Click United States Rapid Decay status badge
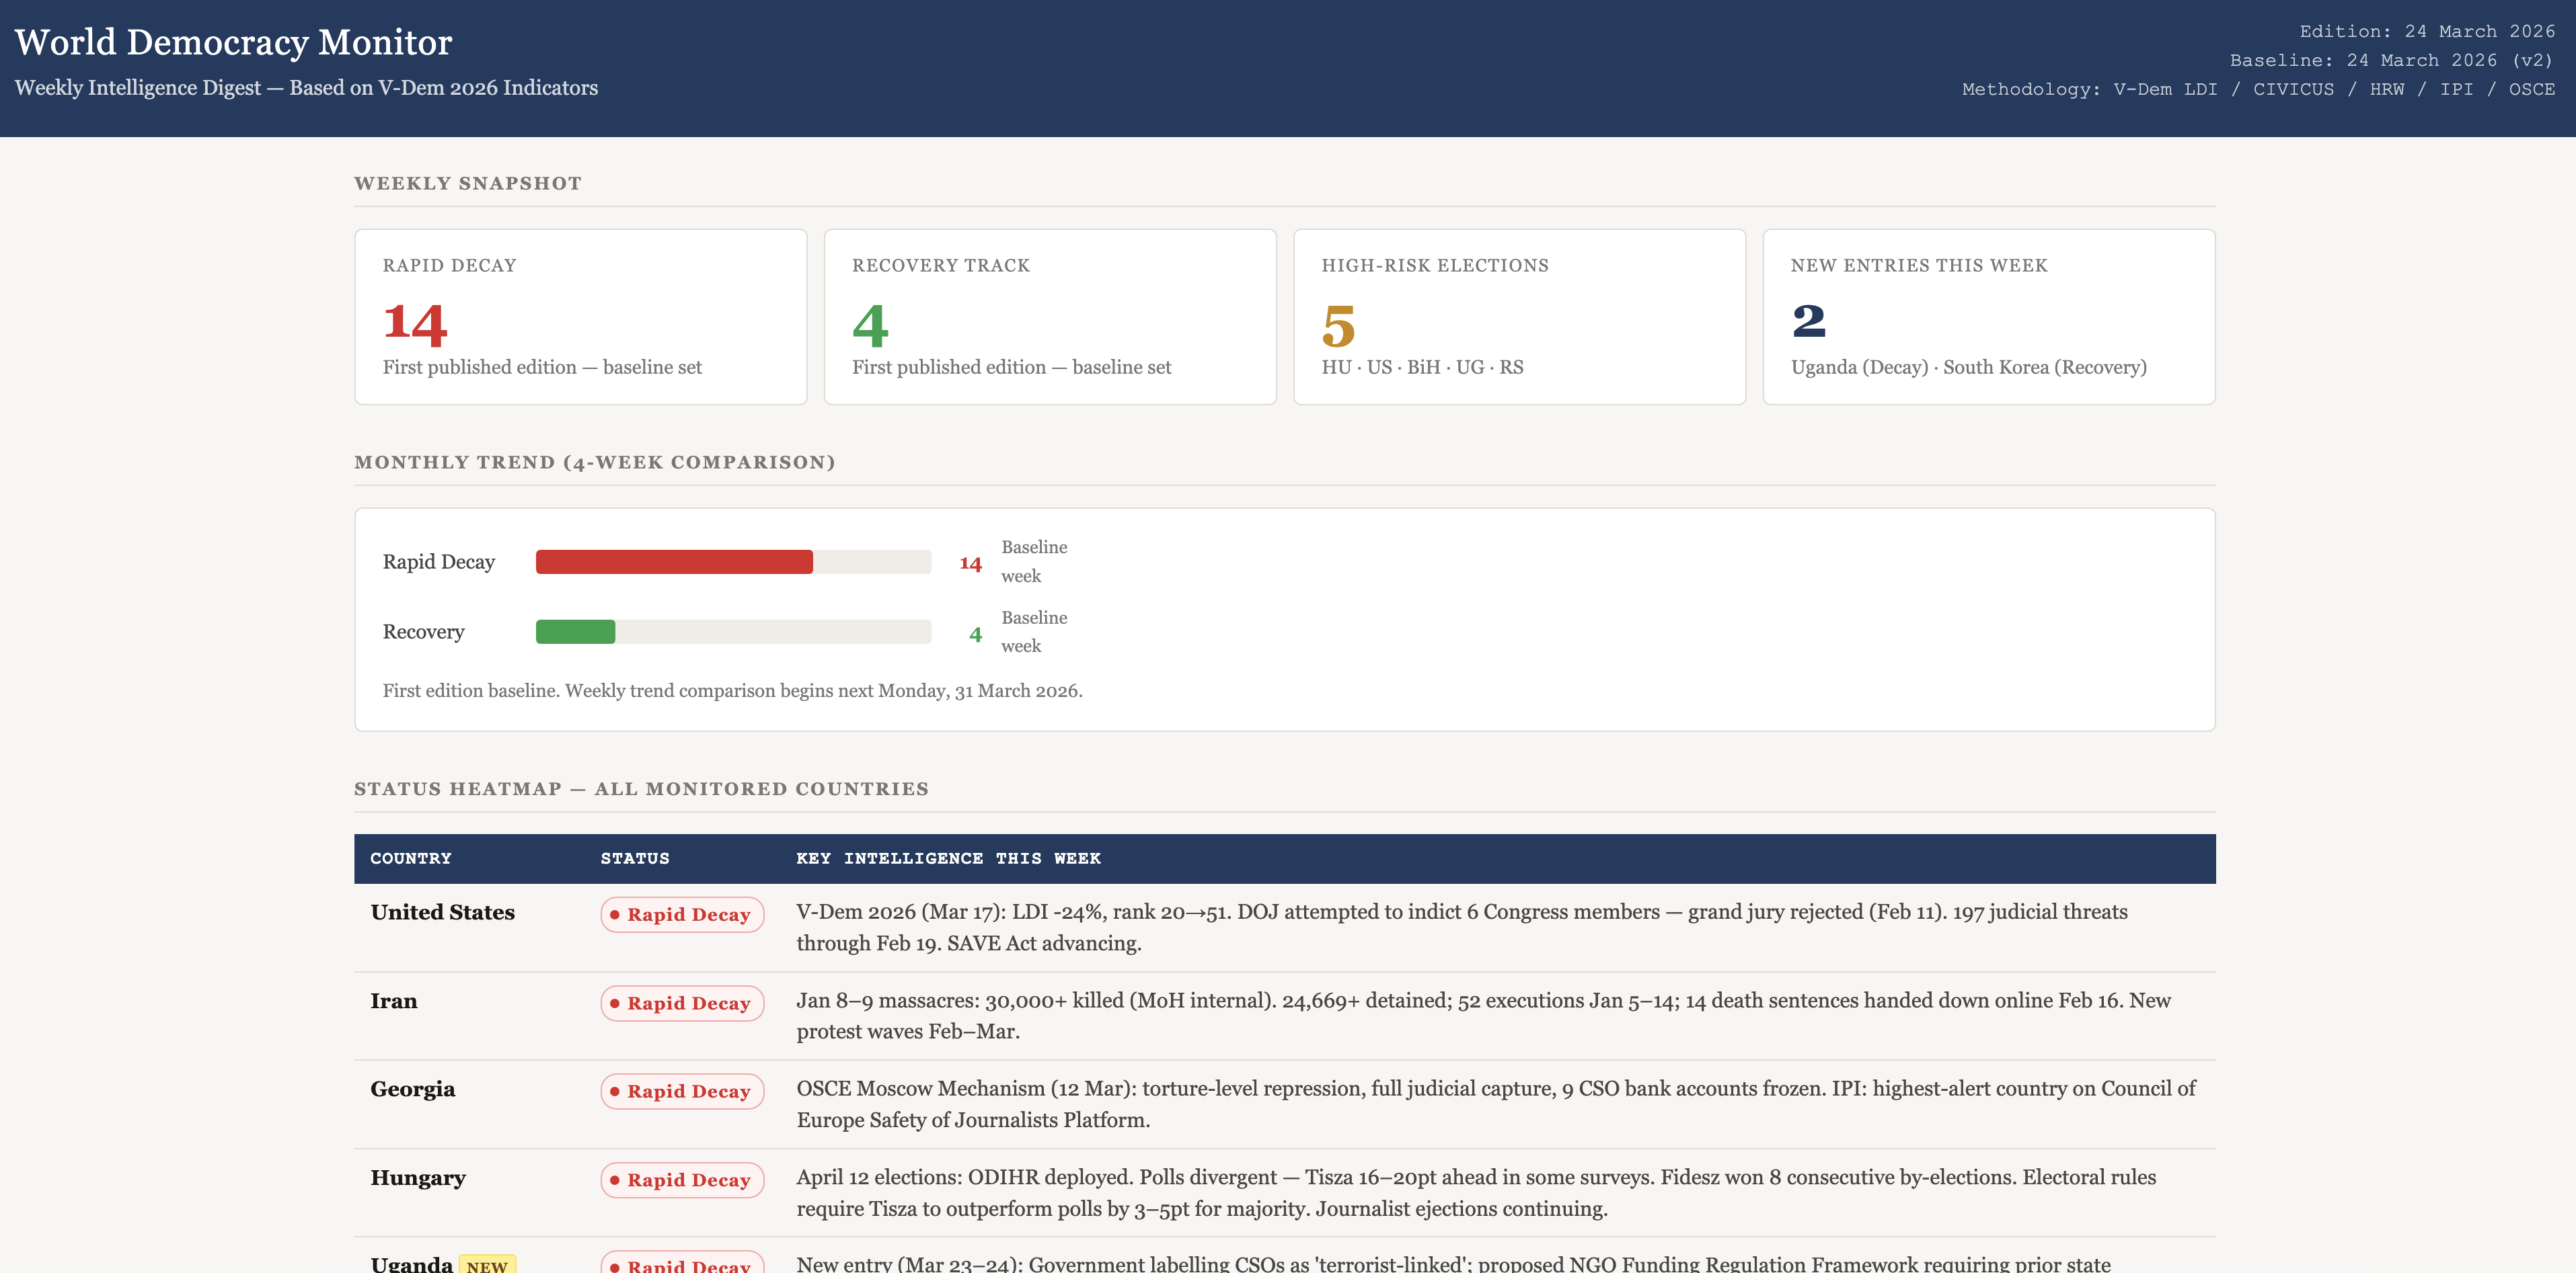Viewport: 2576px width, 1273px height. click(x=682, y=914)
